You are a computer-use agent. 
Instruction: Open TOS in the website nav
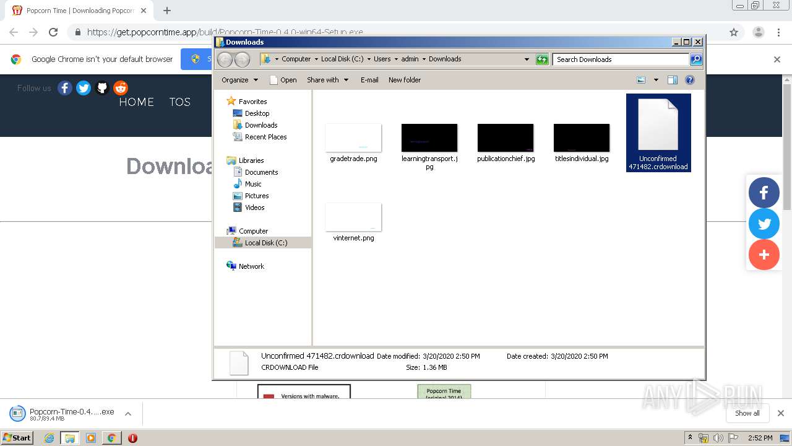pyautogui.click(x=180, y=102)
